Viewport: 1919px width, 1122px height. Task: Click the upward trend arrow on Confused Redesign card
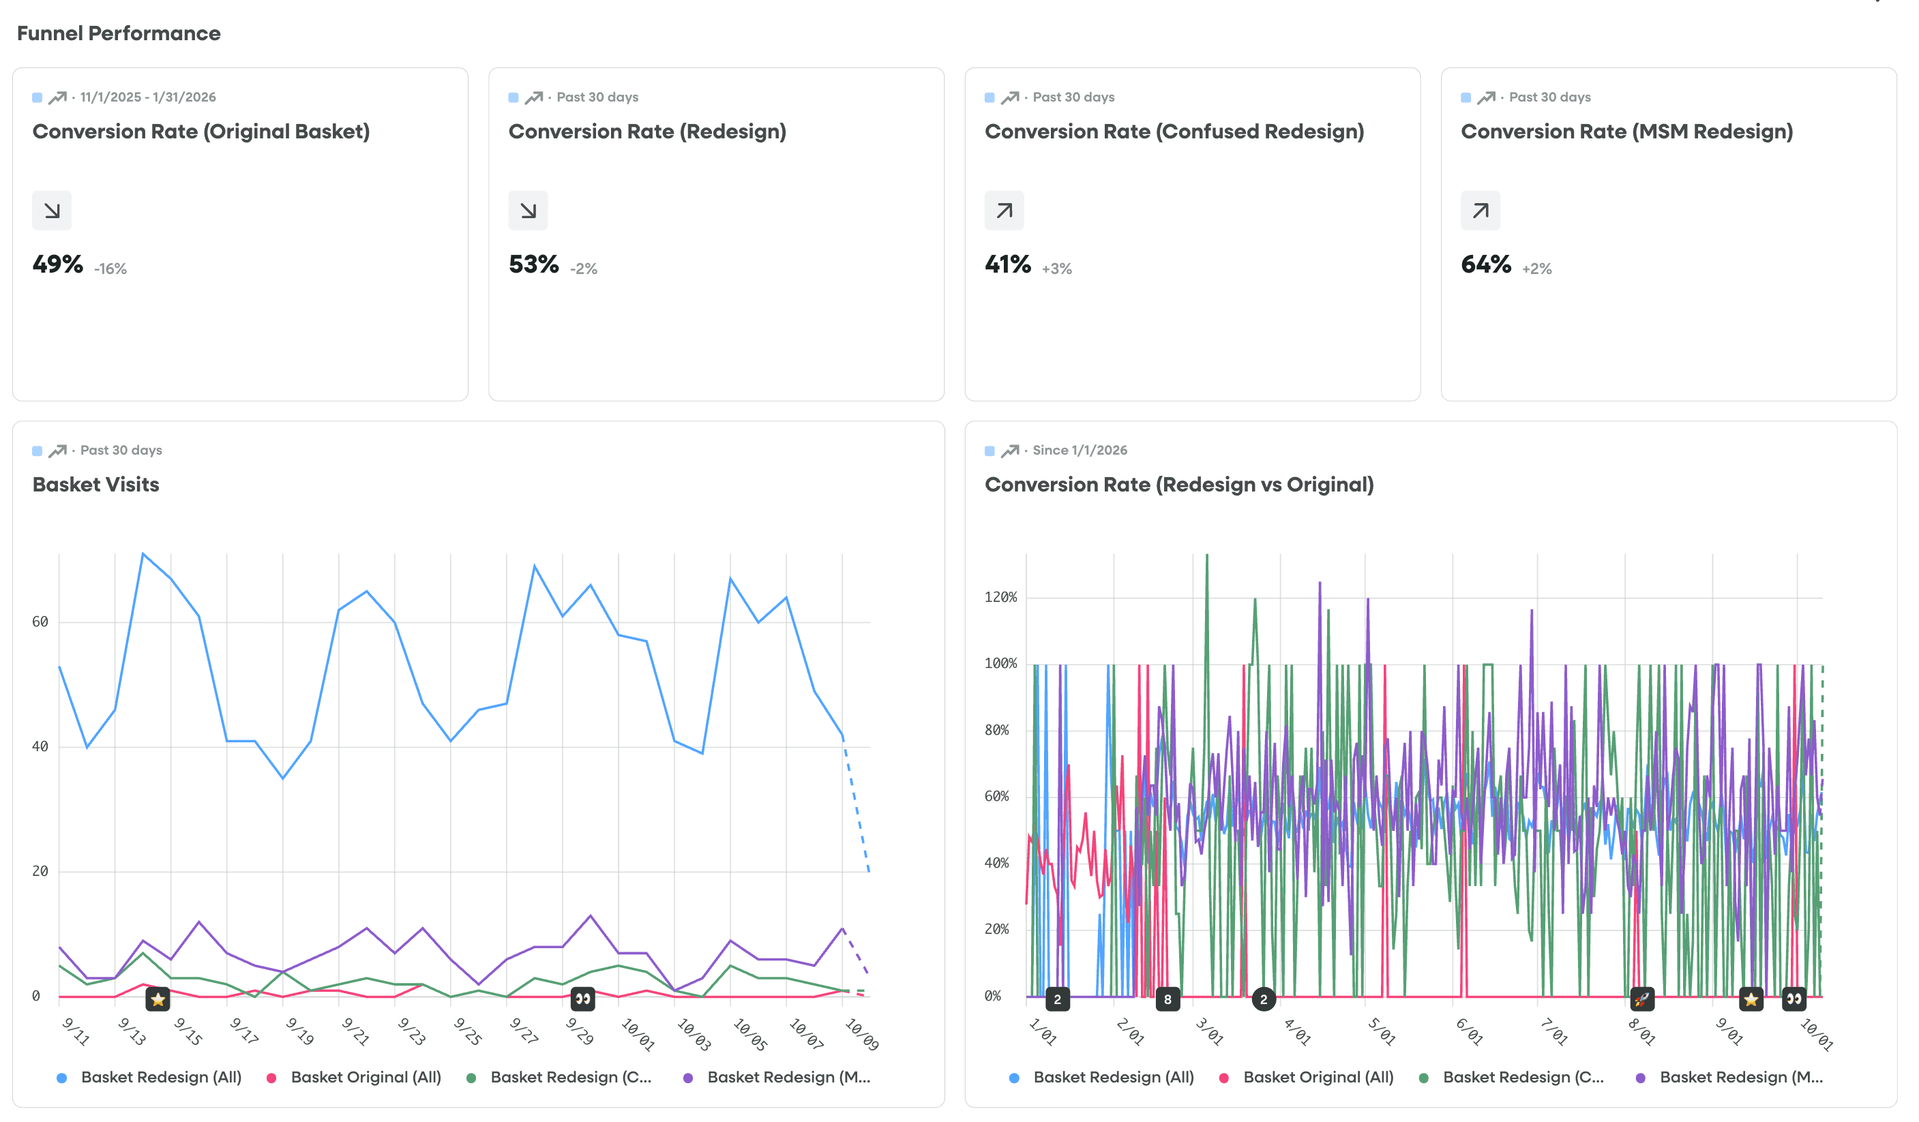pos(1005,211)
